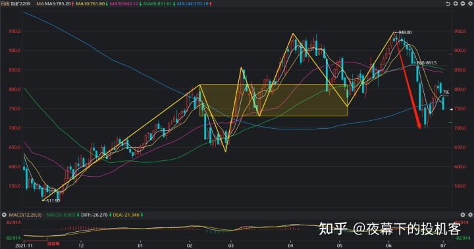Zoom in using the plus circle icon
Screen dimensions: 474x249
point(456,4)
